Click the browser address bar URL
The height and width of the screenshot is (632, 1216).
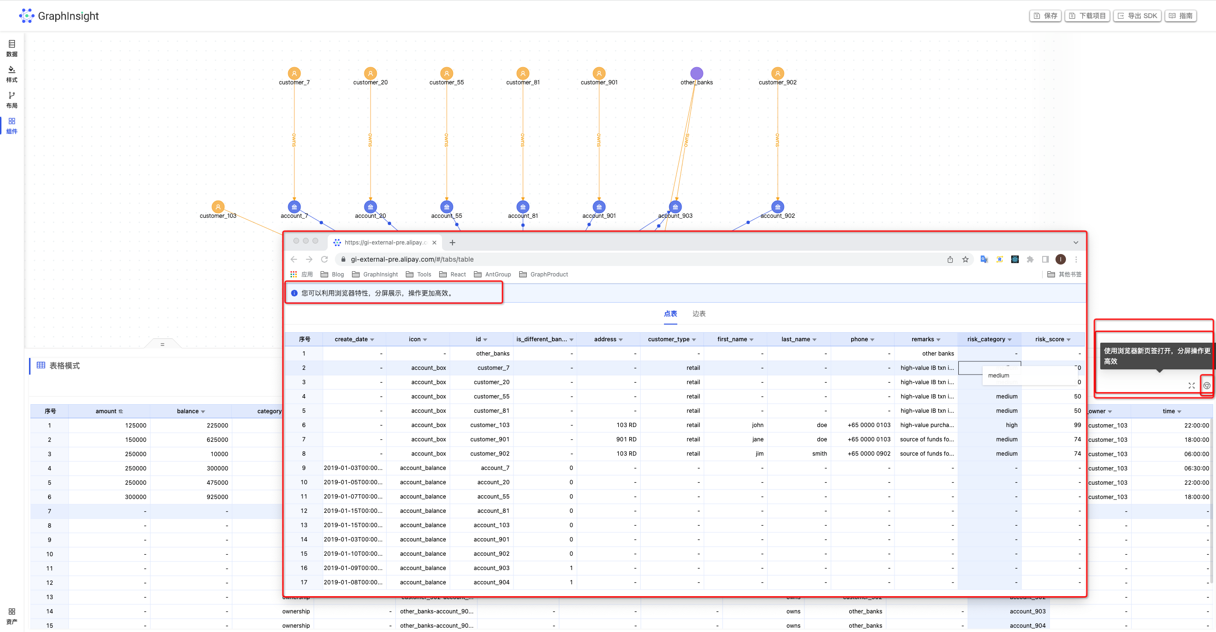[x=412, y=259]
